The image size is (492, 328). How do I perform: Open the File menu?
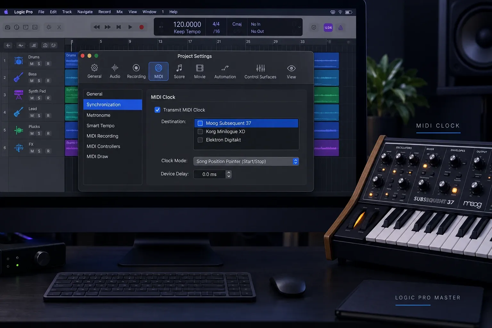[x=41, y=12]
